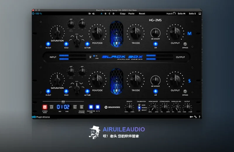
Task: Click the S channel Sat Freq small knob
Action: [x=71, y=71]
